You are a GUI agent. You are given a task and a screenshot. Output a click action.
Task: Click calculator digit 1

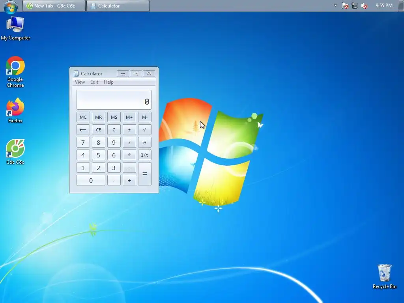[x=83, y=167]
